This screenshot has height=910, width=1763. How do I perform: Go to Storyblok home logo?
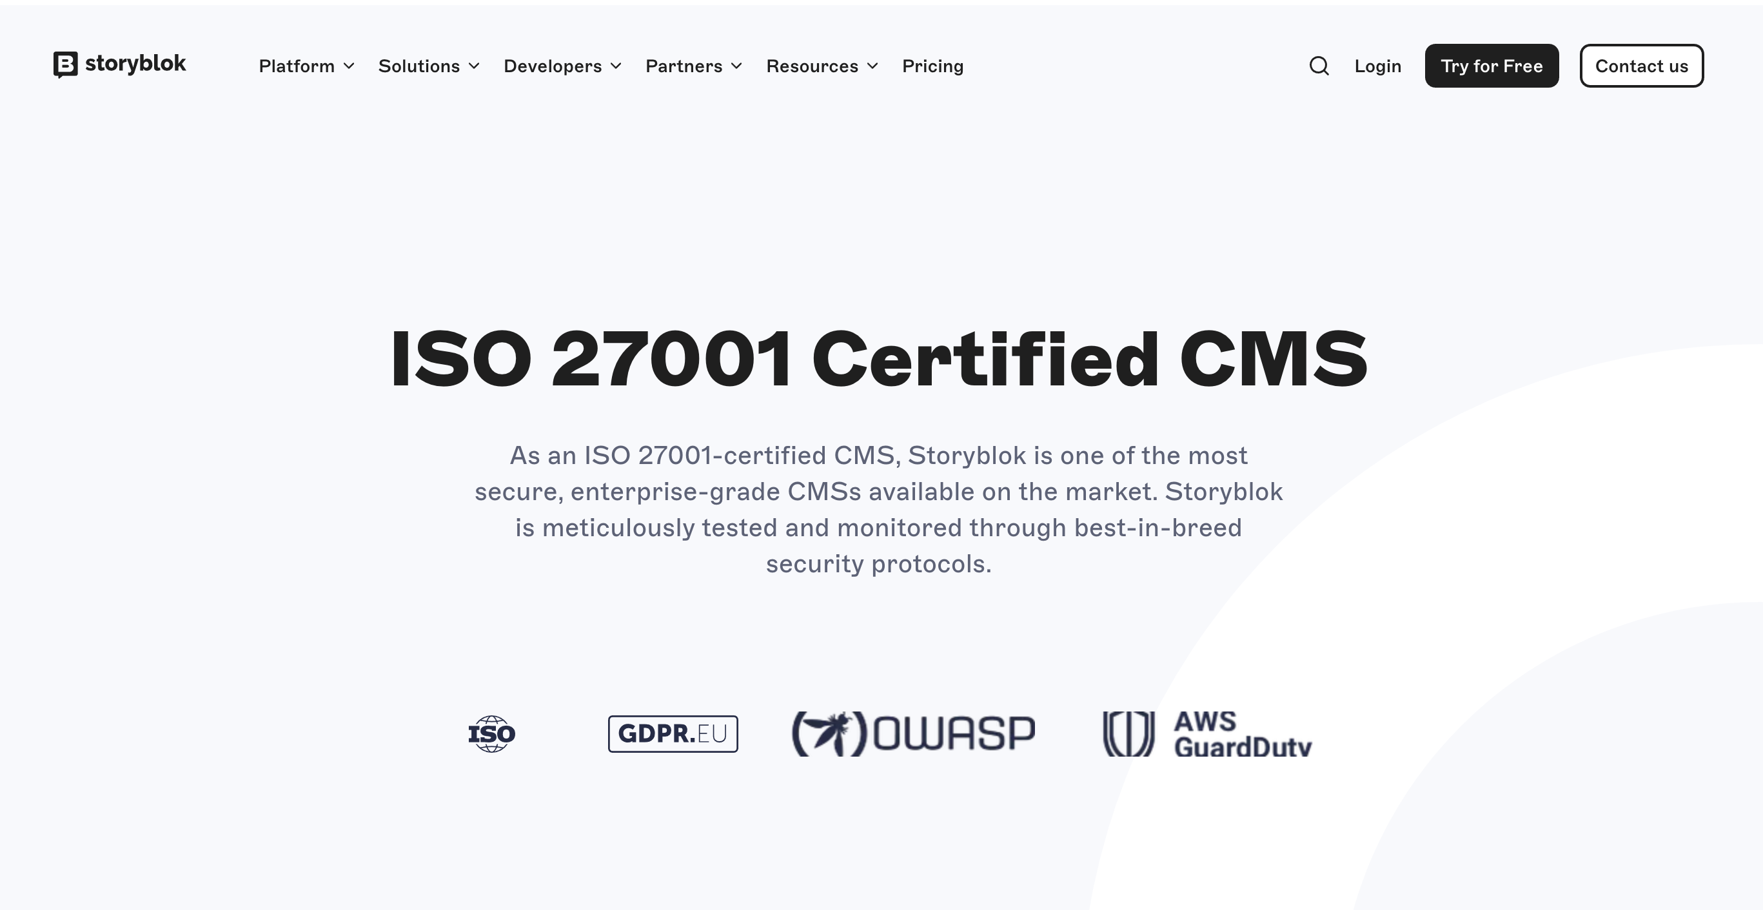click(x=120, y=64)
